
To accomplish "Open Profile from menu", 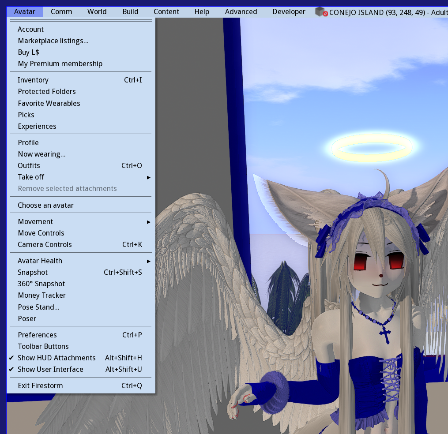I will (81, 142).
